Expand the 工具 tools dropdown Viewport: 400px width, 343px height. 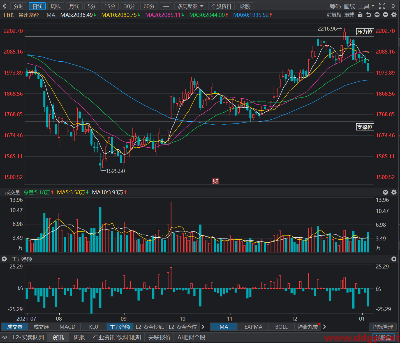(366, 6)
